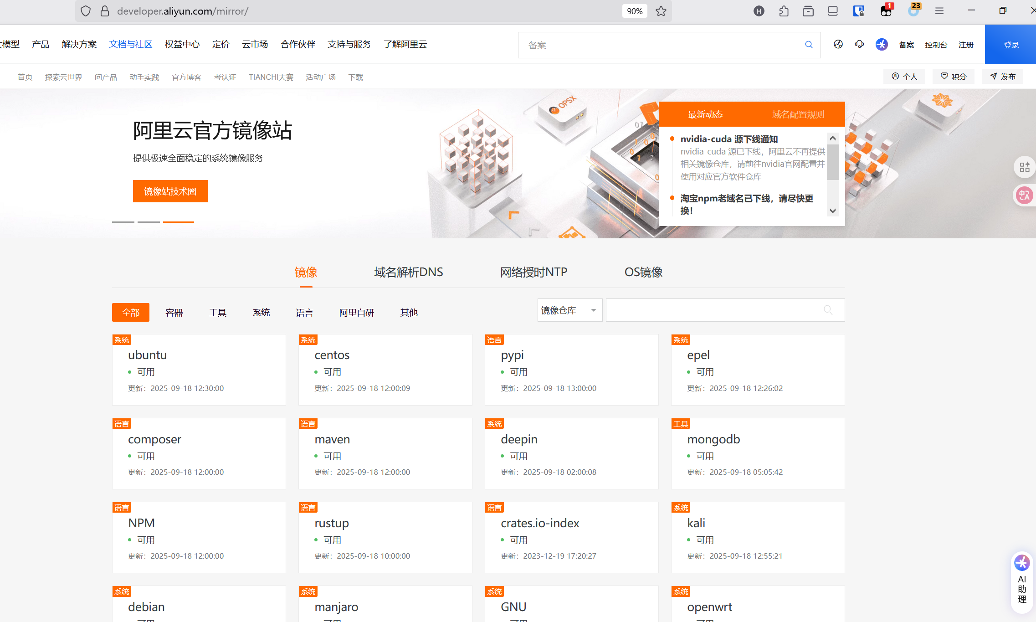Viewport: 1036px width, 622px height.
Task: Switch to 域名配置规则 panel tab
Action: (x=798, y=114)
